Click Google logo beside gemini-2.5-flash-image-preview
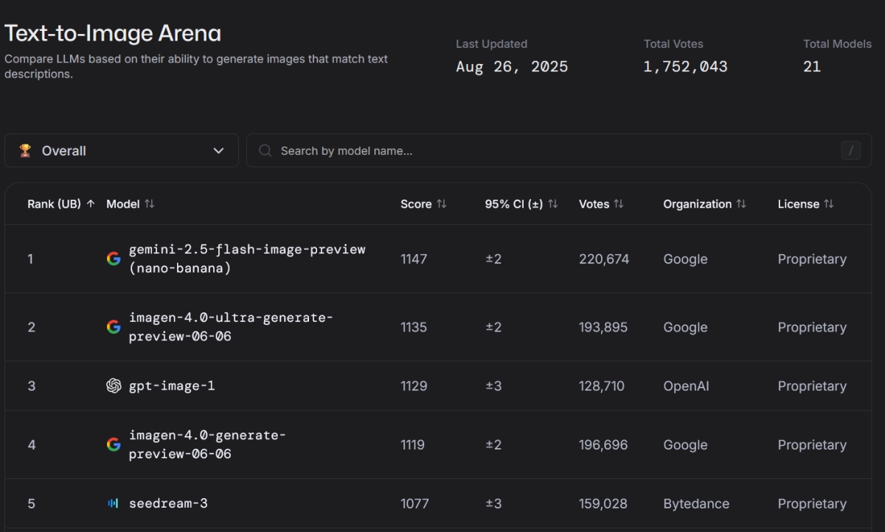The height and width of the screenshot is (532, 885). [114, 259]
